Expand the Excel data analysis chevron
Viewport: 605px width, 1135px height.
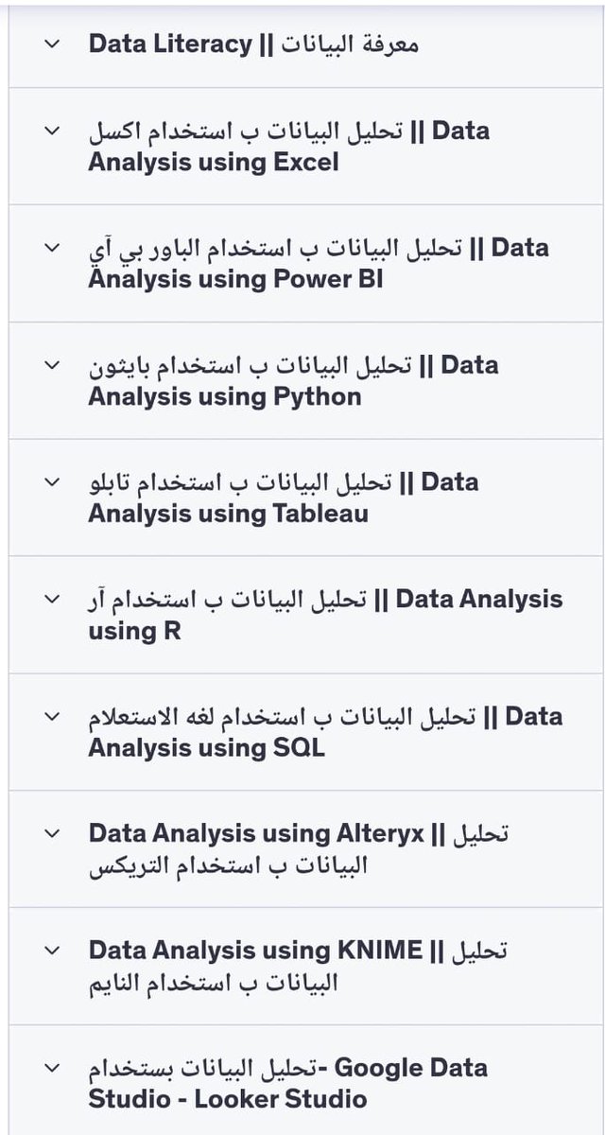(x=52, y=131)
